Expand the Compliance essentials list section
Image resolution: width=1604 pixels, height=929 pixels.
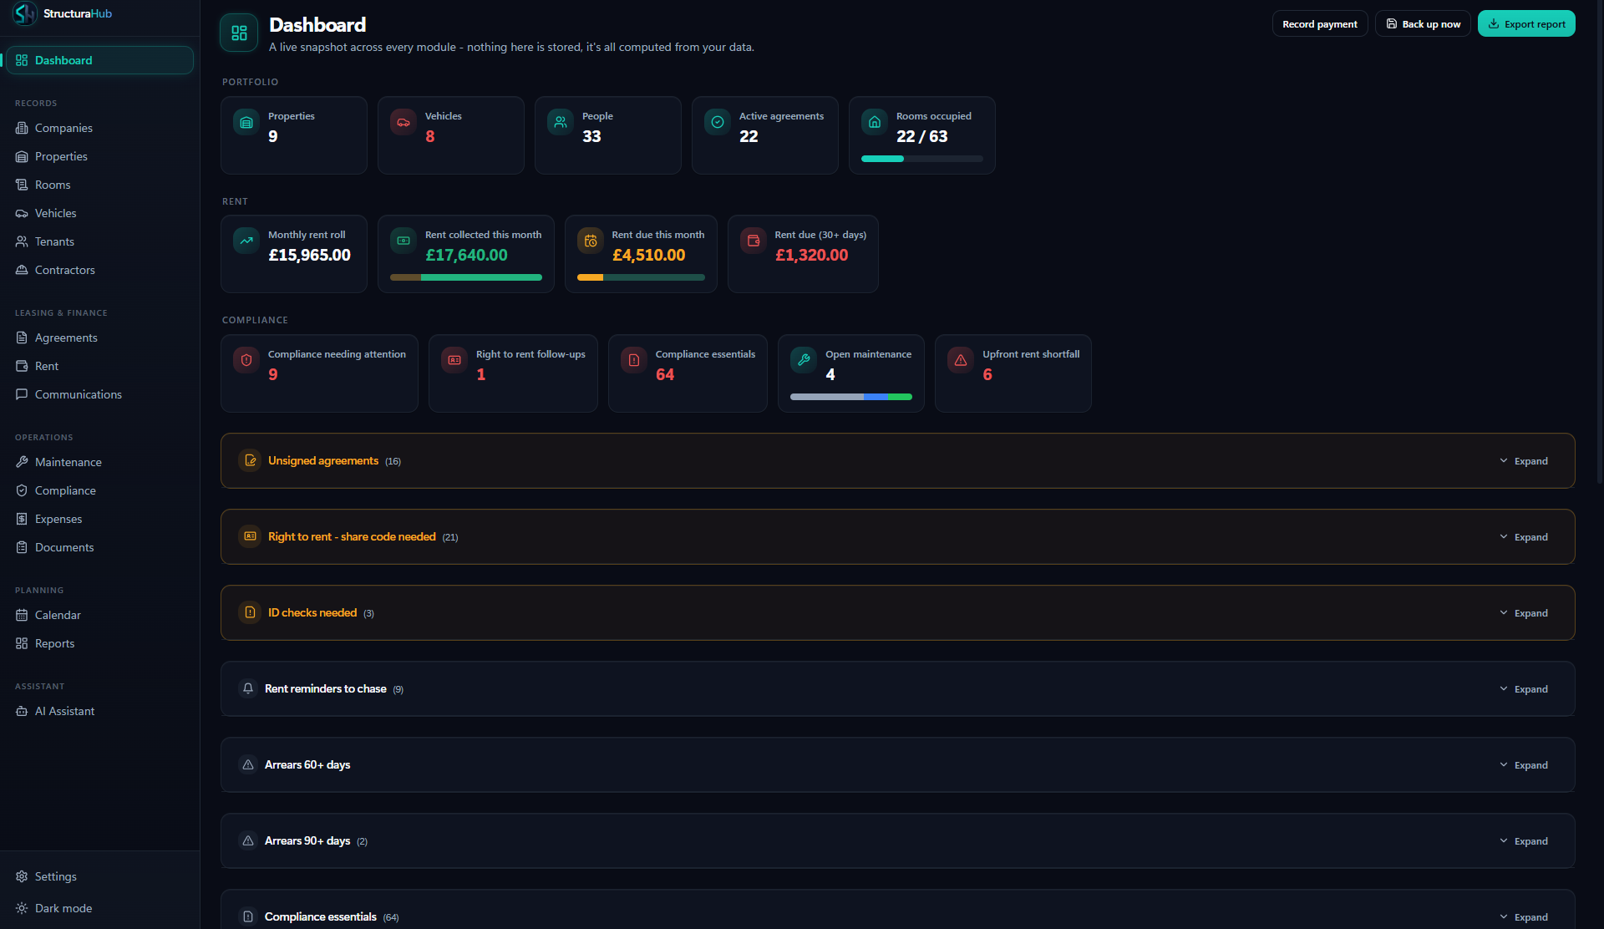tap(1524, 917)
